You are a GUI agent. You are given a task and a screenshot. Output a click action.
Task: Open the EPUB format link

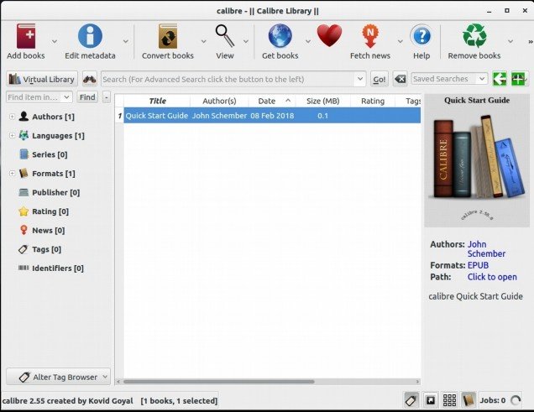(x=478, y=265)
